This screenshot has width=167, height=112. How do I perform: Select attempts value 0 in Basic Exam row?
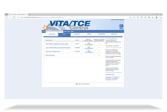click(99, 55)
